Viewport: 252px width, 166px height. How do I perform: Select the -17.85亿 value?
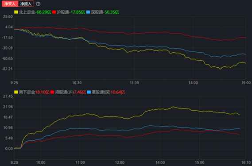(x=77, y=12)
